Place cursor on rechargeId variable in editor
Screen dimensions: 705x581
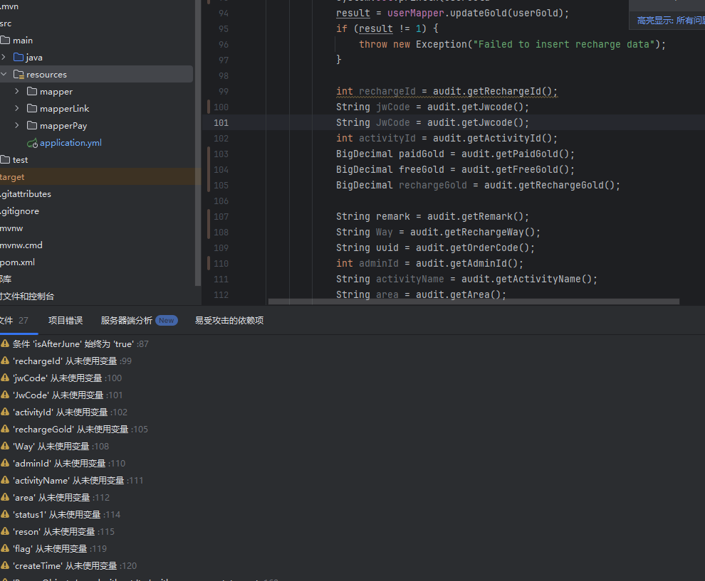pyautogui.click(x=387, y=91)
